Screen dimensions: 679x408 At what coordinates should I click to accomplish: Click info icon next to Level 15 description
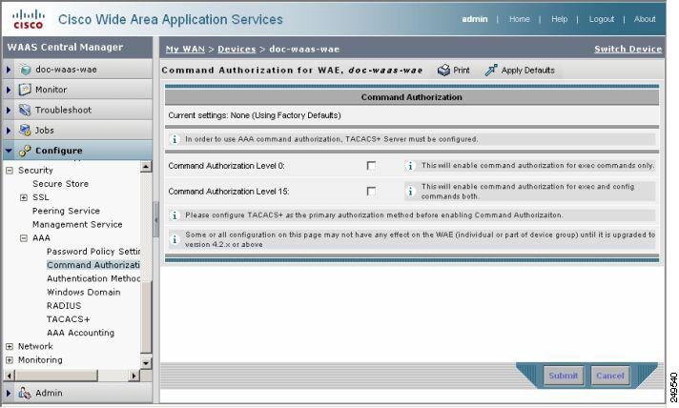pyautogui.click(x=410, y=192)
